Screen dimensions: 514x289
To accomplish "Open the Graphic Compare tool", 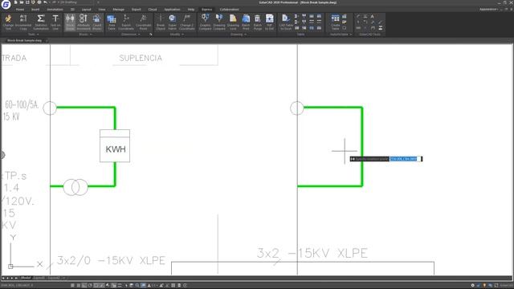I will coord(206,22).
